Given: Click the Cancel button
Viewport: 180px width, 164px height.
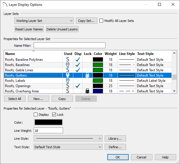Looking at the screenshot, I should [142, 157].
